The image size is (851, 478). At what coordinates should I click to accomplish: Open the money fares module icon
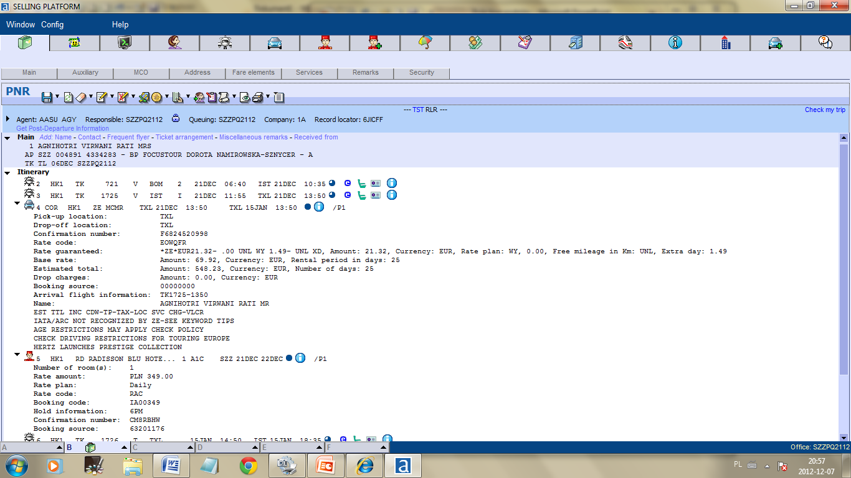point(475,43)
